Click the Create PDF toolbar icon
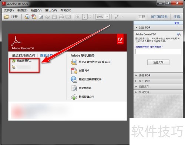 point(34,17)
